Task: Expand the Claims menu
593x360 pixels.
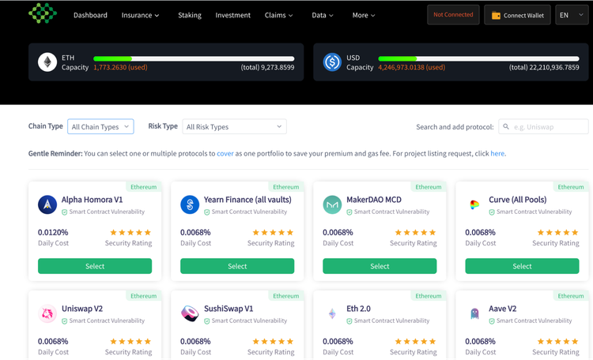Action: [x=279, y=15]
